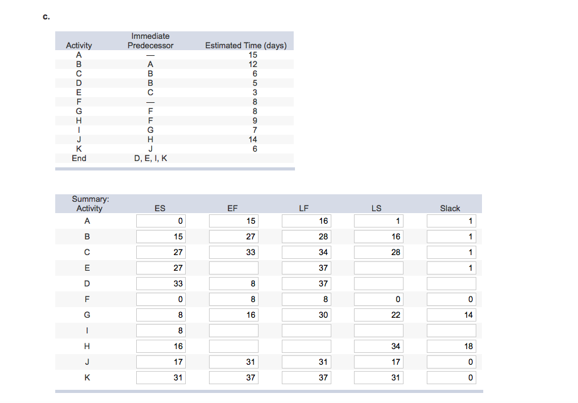Click the LS field of activity B showing 16
Viewport: 578px width, 403px height.
[378, 237]
